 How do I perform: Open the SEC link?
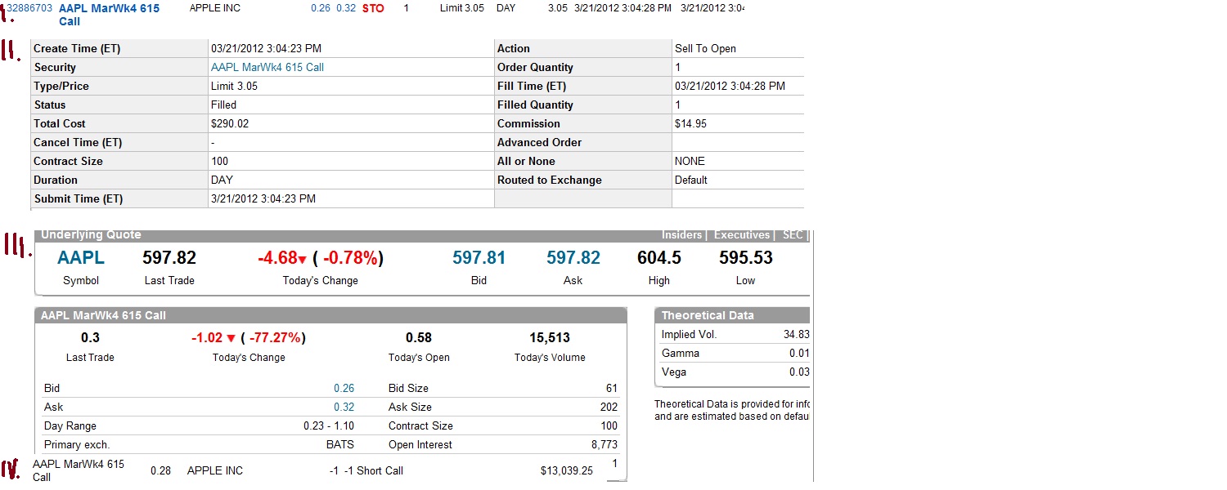point(793,235)
